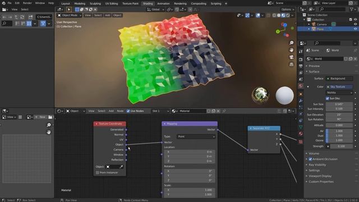Toggle From Instancer checkbox
The width and height of the screenshot is (359, 202).
point(98,172)
